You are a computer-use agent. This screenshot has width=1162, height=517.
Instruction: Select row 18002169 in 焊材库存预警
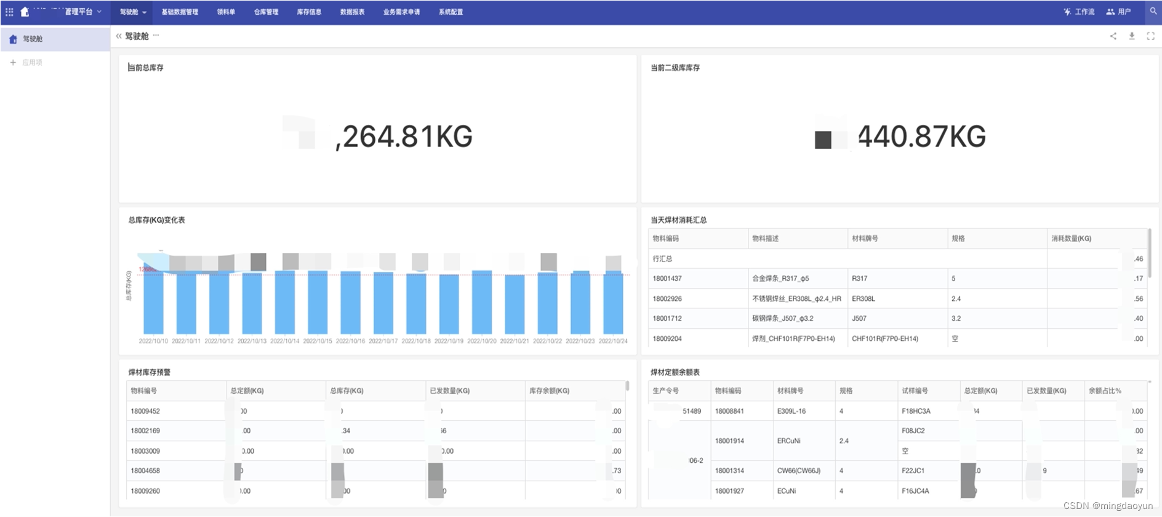pos(375,431)
